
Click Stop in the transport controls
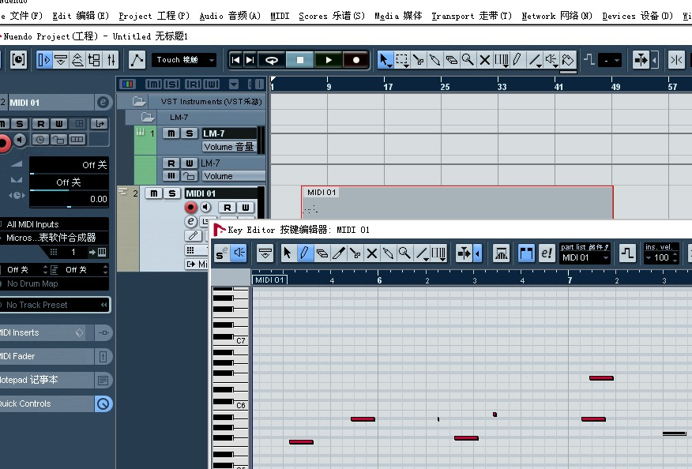coord(300,59)
